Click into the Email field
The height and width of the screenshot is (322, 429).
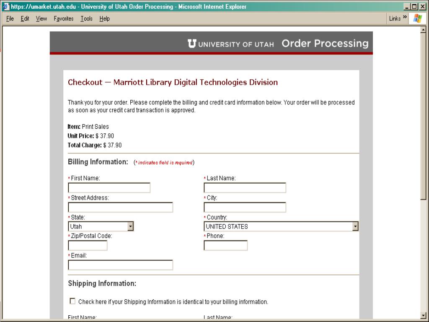coord(120,265)
